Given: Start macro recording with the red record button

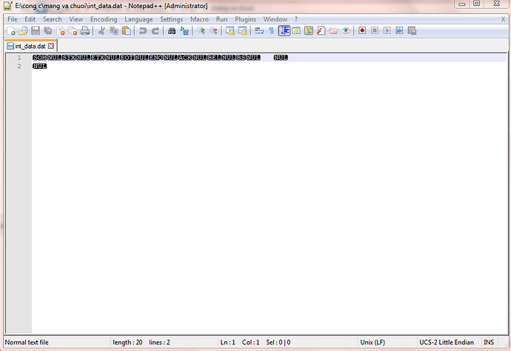Looking at the screenshot, I should coord(362,31).
